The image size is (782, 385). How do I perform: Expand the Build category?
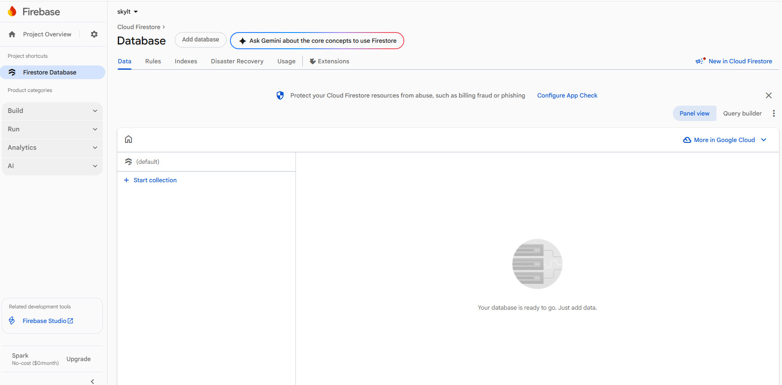(x=52, y=111)
